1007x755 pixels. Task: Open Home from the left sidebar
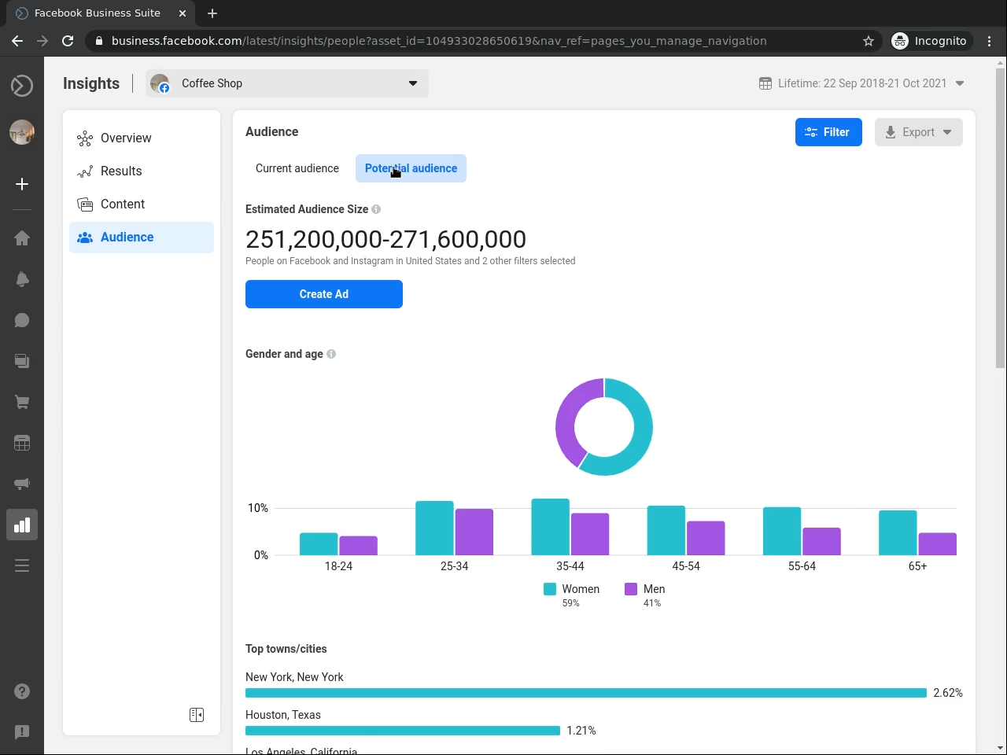tap(22, 238)
